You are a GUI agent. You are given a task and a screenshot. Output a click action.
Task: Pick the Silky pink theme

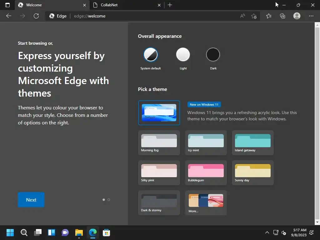(159, 173)
